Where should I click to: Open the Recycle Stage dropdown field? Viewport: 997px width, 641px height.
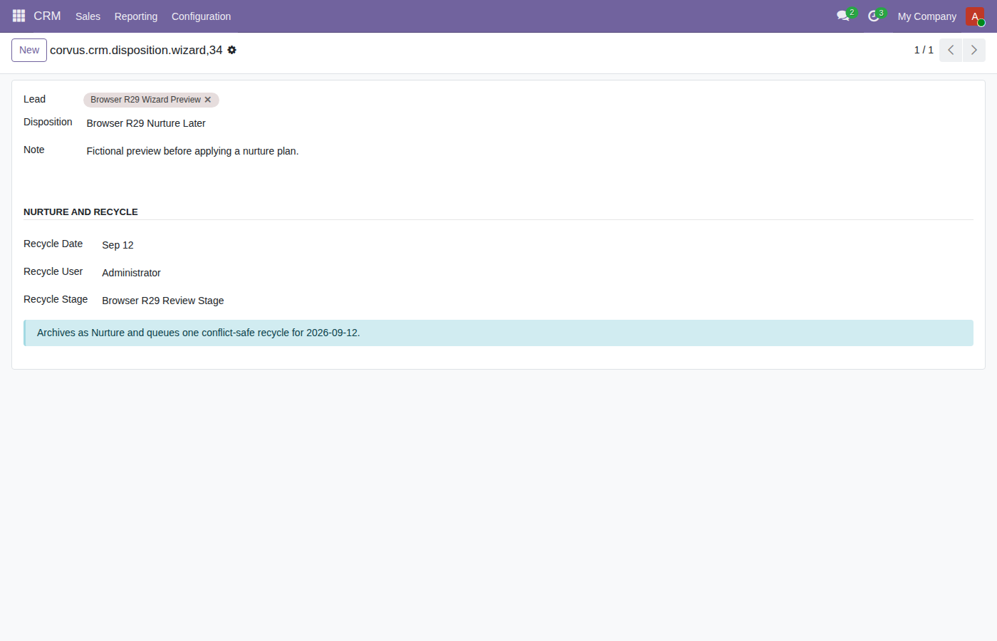click(x=537, y=301)
